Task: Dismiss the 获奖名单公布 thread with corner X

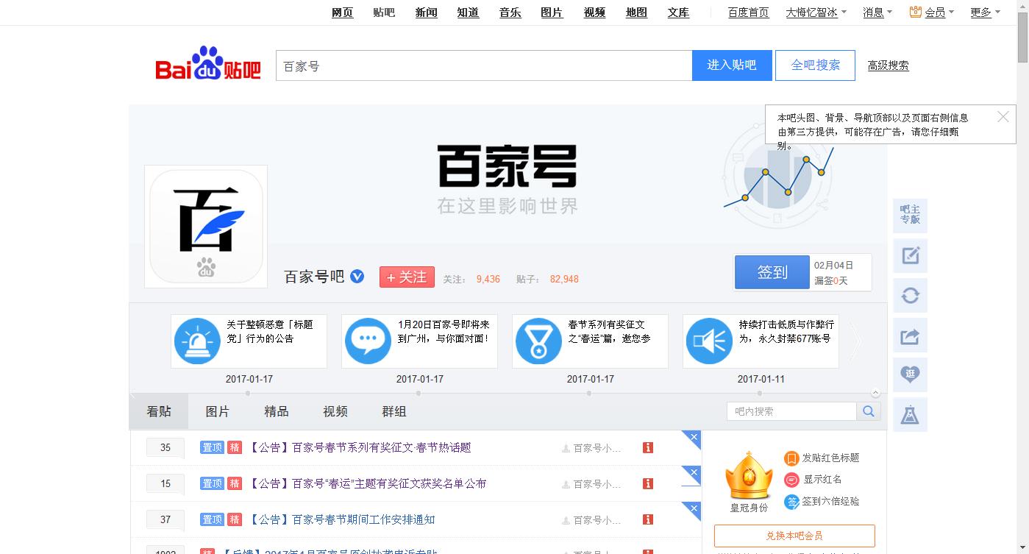Action: click(x=694, y=472)
